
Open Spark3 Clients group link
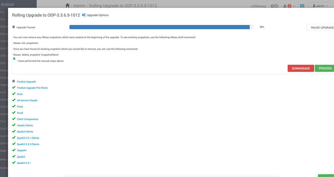pyautogui.click(x=25, y=132)
